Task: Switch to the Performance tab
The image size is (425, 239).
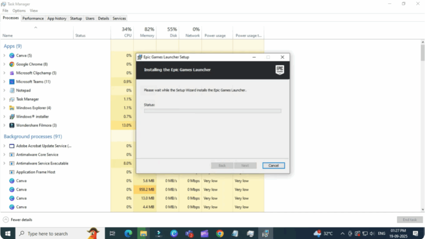Action: pyautogui.click(x=33, y=18)
